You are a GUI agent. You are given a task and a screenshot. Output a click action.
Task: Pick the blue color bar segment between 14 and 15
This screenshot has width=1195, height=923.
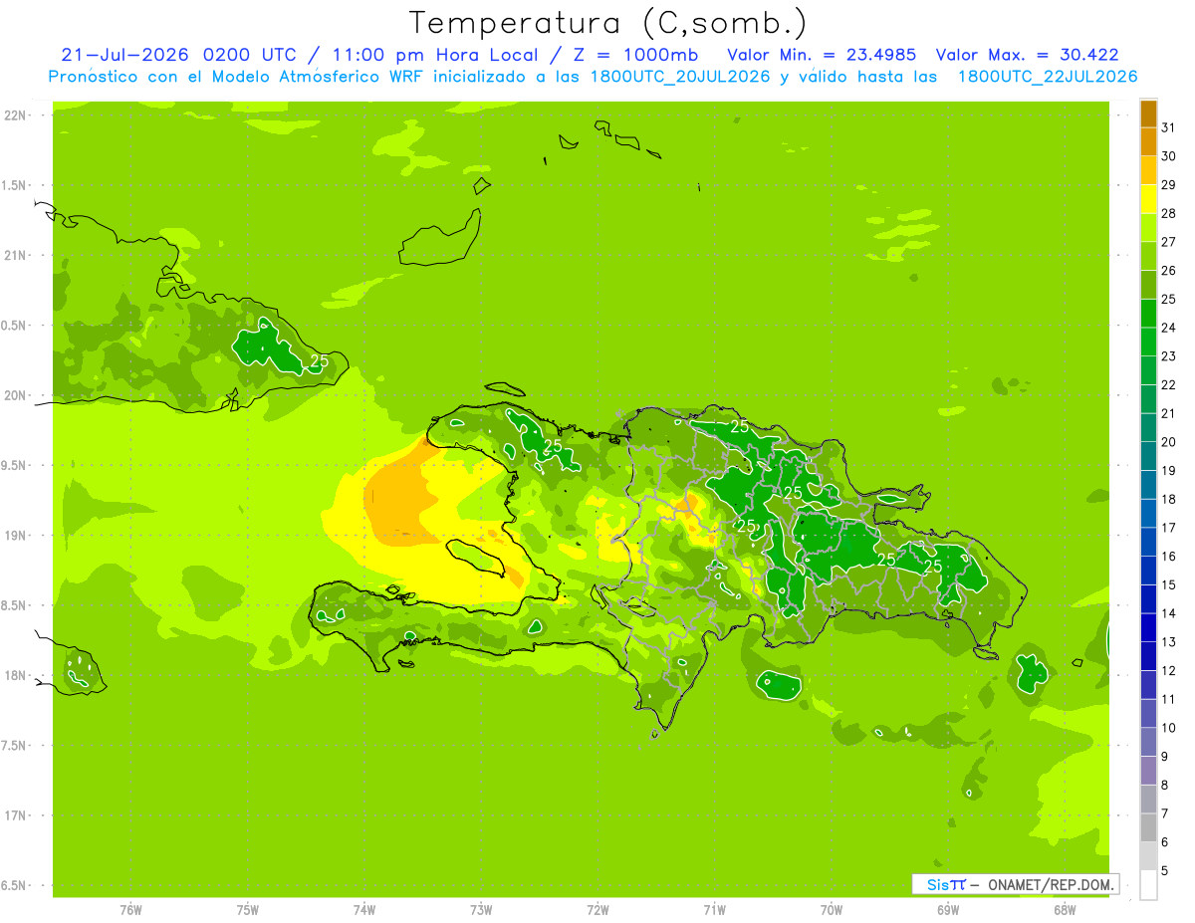click(1148, 599)
